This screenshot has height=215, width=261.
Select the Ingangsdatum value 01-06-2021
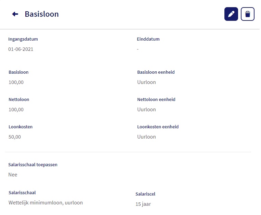click(21, 49)
